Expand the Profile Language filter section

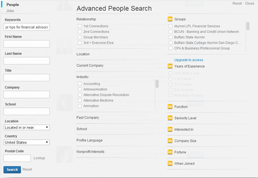[x=89, y=140]
